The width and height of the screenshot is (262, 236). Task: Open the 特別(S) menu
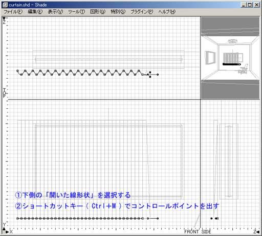(118, 12)
